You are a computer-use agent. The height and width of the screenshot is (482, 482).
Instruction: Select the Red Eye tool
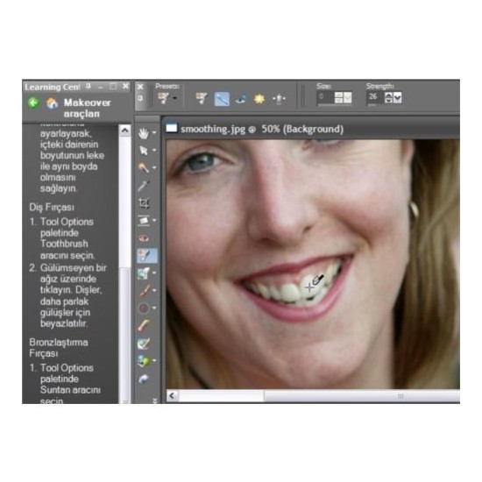(x=143, y=238)
